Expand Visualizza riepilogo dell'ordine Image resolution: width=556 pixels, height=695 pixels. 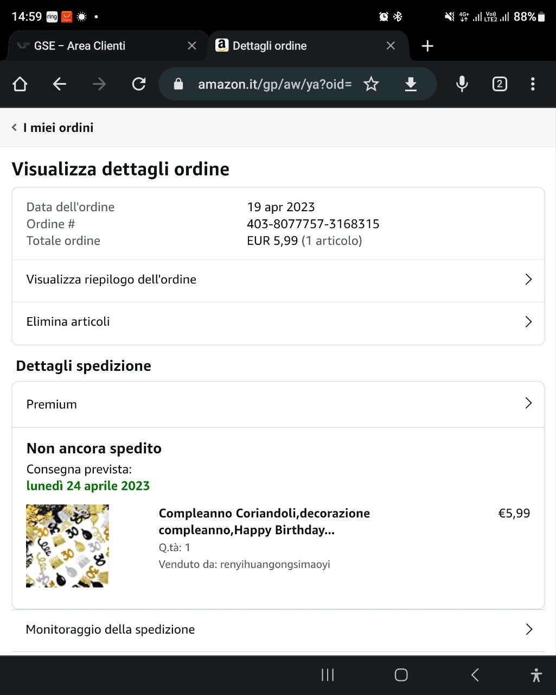click(278, 280)
